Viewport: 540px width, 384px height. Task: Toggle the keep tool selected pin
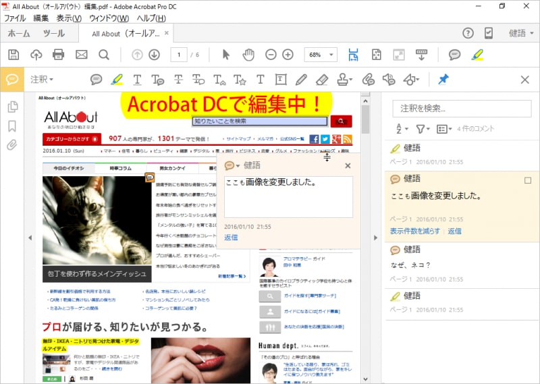443,80
